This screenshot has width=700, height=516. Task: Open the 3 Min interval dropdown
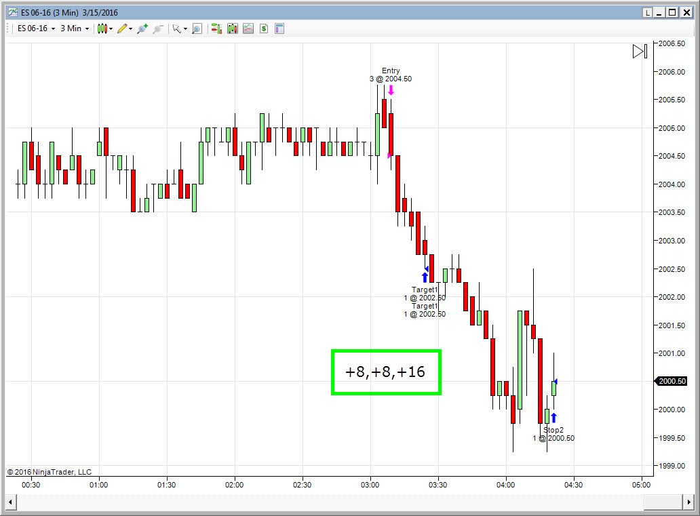[75, 28]
